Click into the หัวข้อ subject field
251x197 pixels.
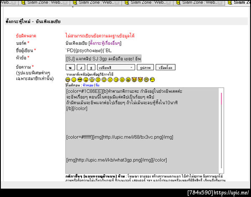point(103,59)
